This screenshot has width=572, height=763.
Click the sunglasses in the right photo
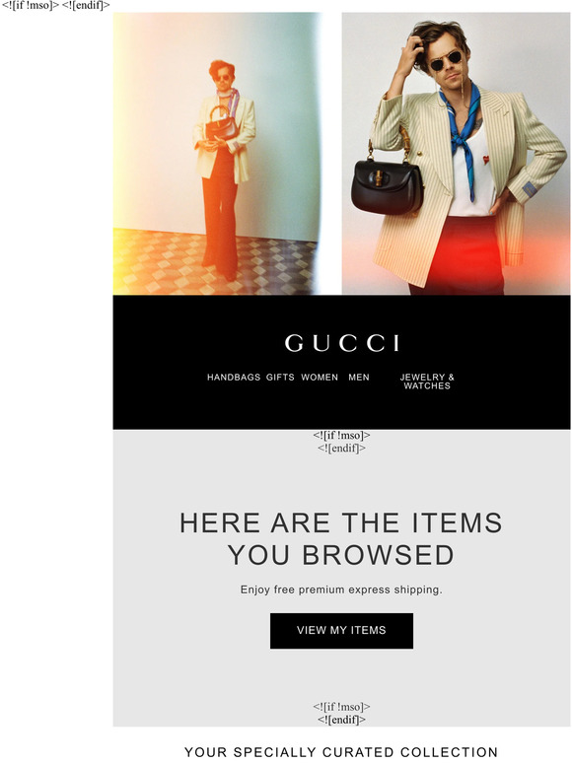tap(446, 61)
